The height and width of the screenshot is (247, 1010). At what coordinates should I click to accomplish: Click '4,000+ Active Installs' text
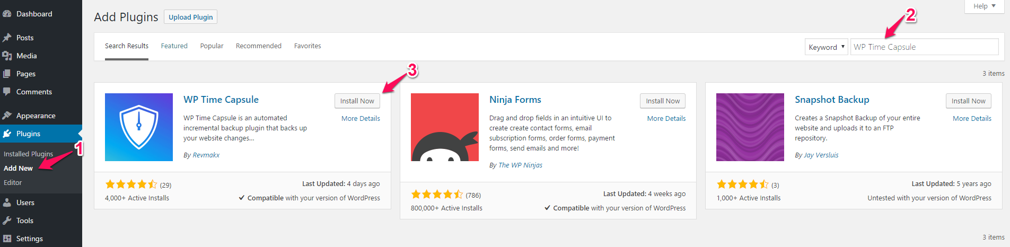pyautogui.click(x=137, y=198)
